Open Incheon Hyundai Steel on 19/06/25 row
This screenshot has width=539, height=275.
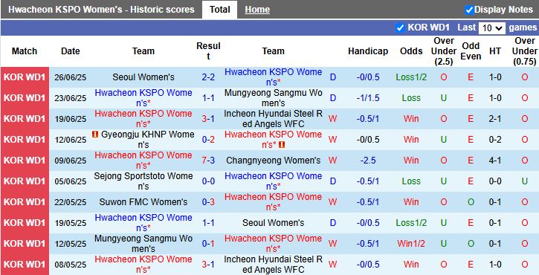(x=274, y=119)
